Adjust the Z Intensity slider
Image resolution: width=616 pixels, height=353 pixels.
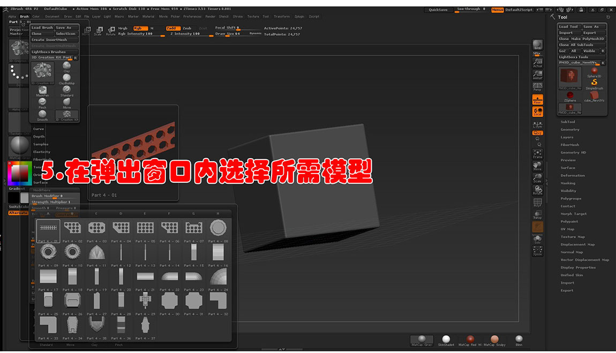click(191, 34)
